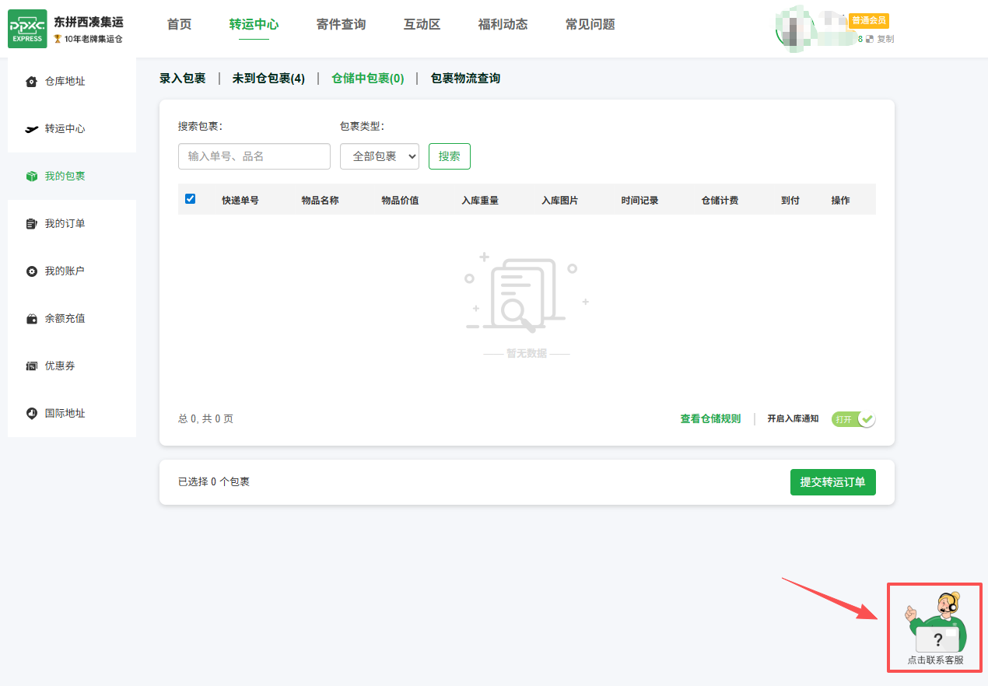Image resolution: width=988 pixels, height=686 pixels.
Task: Click the coupon icon for 优惠券
Action: (x=31, y=366)
